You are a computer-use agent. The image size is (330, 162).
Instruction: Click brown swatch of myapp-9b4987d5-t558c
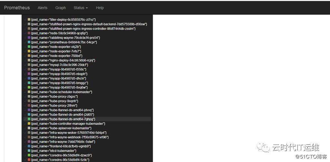(29, 69)
